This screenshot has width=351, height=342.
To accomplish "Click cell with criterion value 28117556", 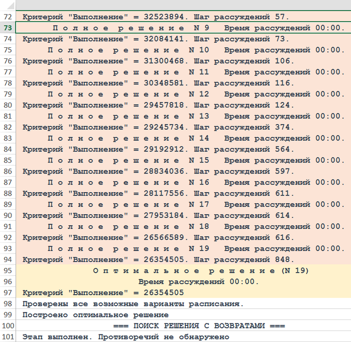I will 156,193.
